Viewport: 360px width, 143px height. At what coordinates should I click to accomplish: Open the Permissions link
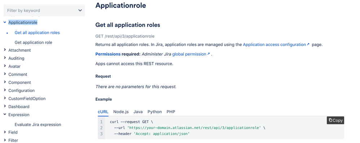pos(108,54)
